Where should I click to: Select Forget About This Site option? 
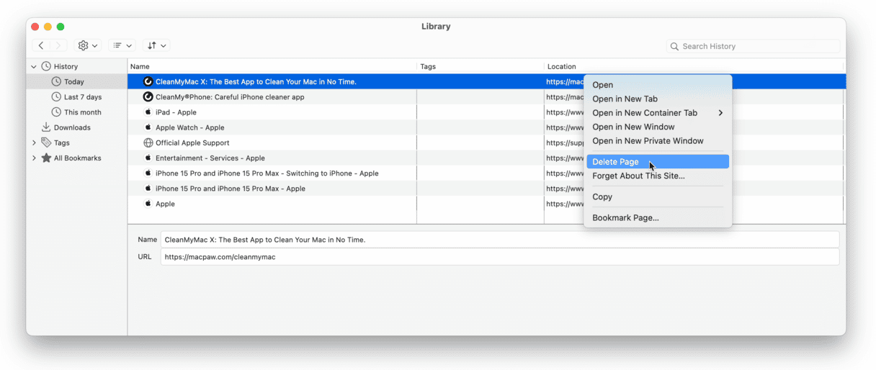(638, 176)
